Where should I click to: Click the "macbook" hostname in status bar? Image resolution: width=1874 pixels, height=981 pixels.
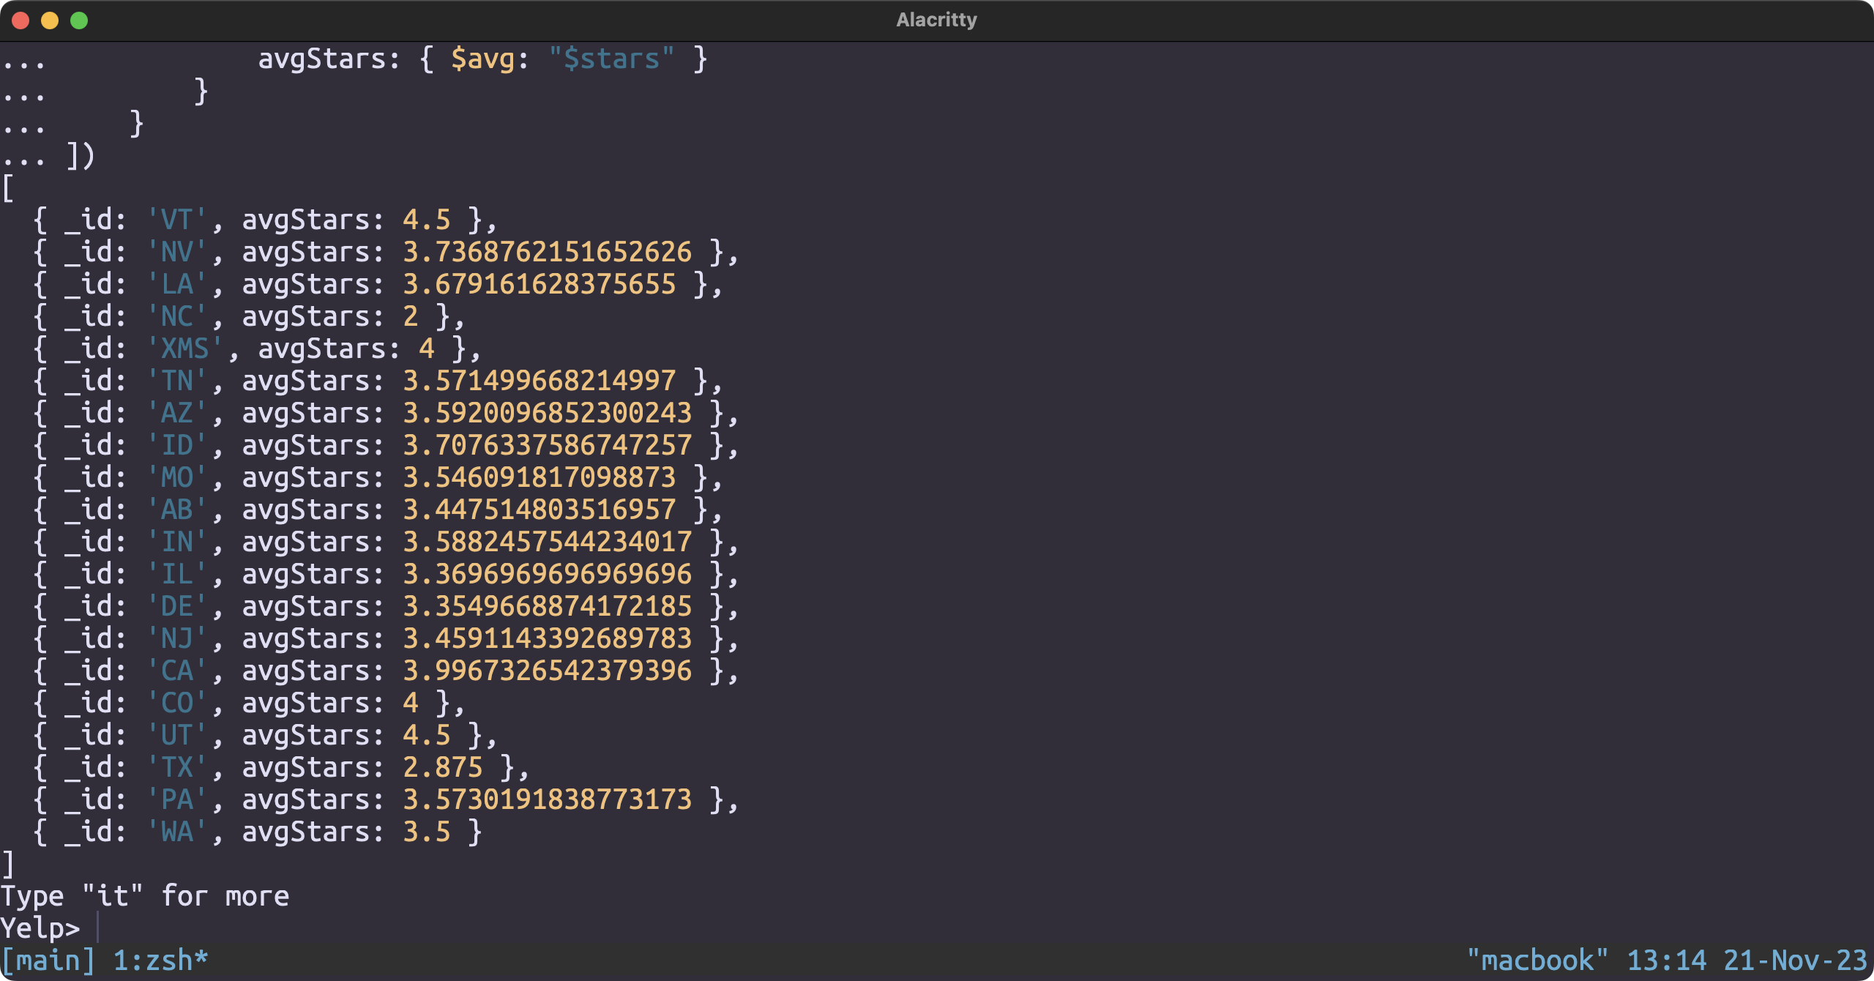(1537, 961)
